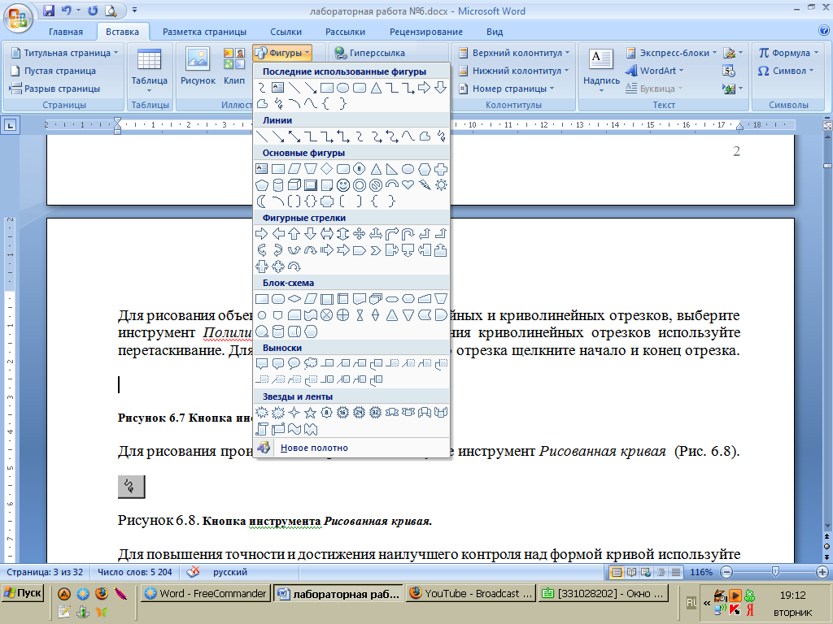
Task: Pick the flowchart Multidocument shape
Action: click(376, 299)
